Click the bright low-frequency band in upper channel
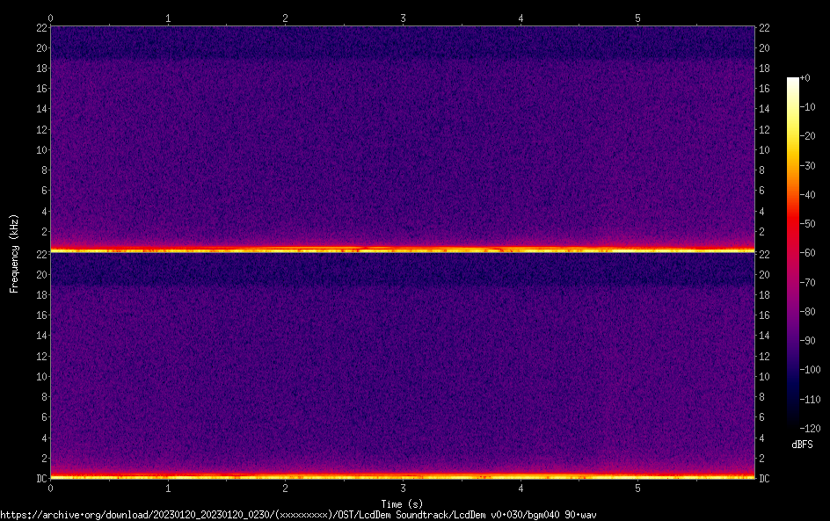830x521 pixels. point(403,250)
